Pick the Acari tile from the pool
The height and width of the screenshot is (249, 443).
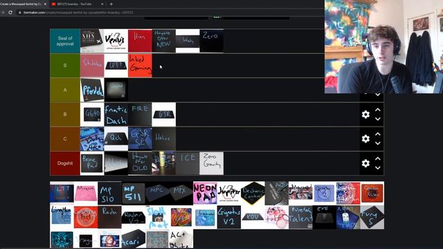134,239
